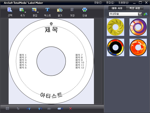Click the first bottom toolbar image icon
This screenshot has width=150, height=113.
click(x=7, y=108)
